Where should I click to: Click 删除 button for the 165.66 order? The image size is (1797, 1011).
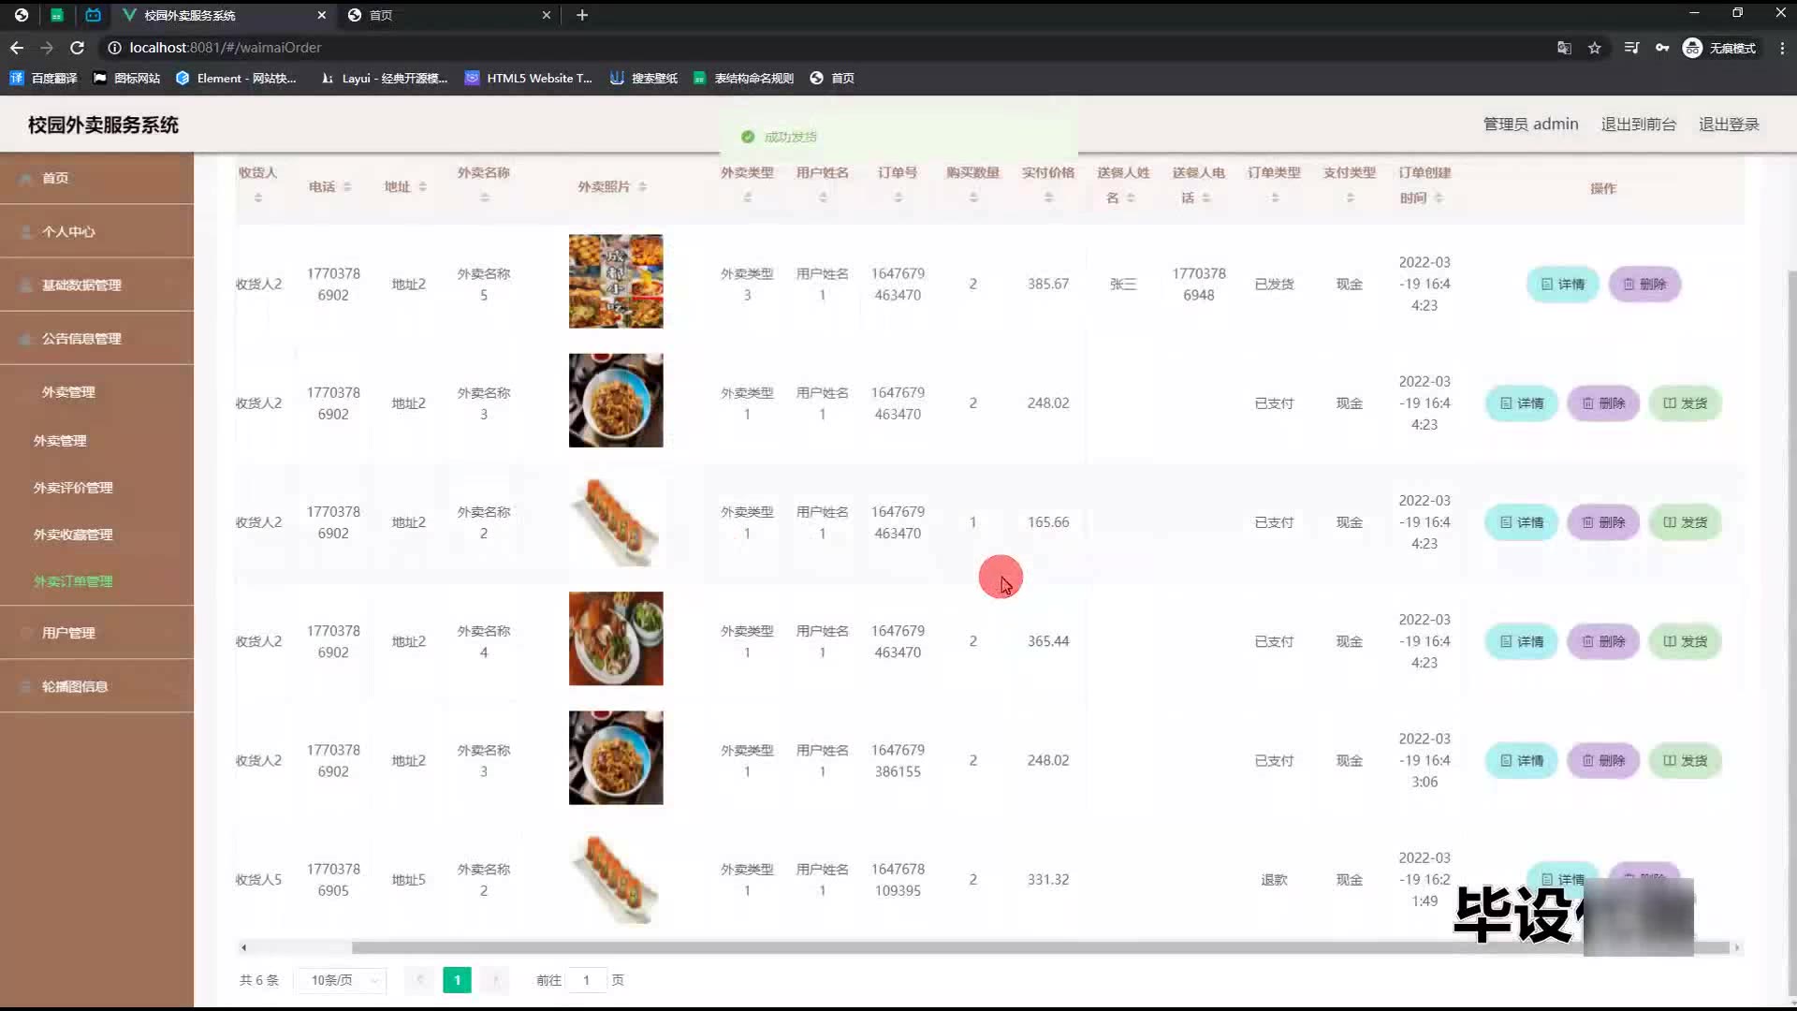tap(1603, 522)
